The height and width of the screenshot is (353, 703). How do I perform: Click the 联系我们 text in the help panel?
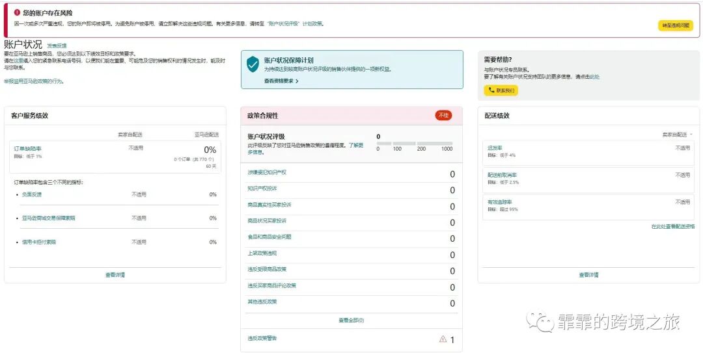pyautogui.click(x=504, y=90)
